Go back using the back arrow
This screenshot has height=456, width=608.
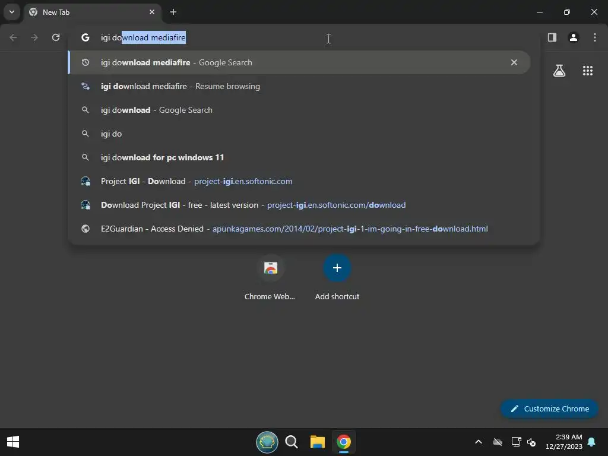(13, 37)
